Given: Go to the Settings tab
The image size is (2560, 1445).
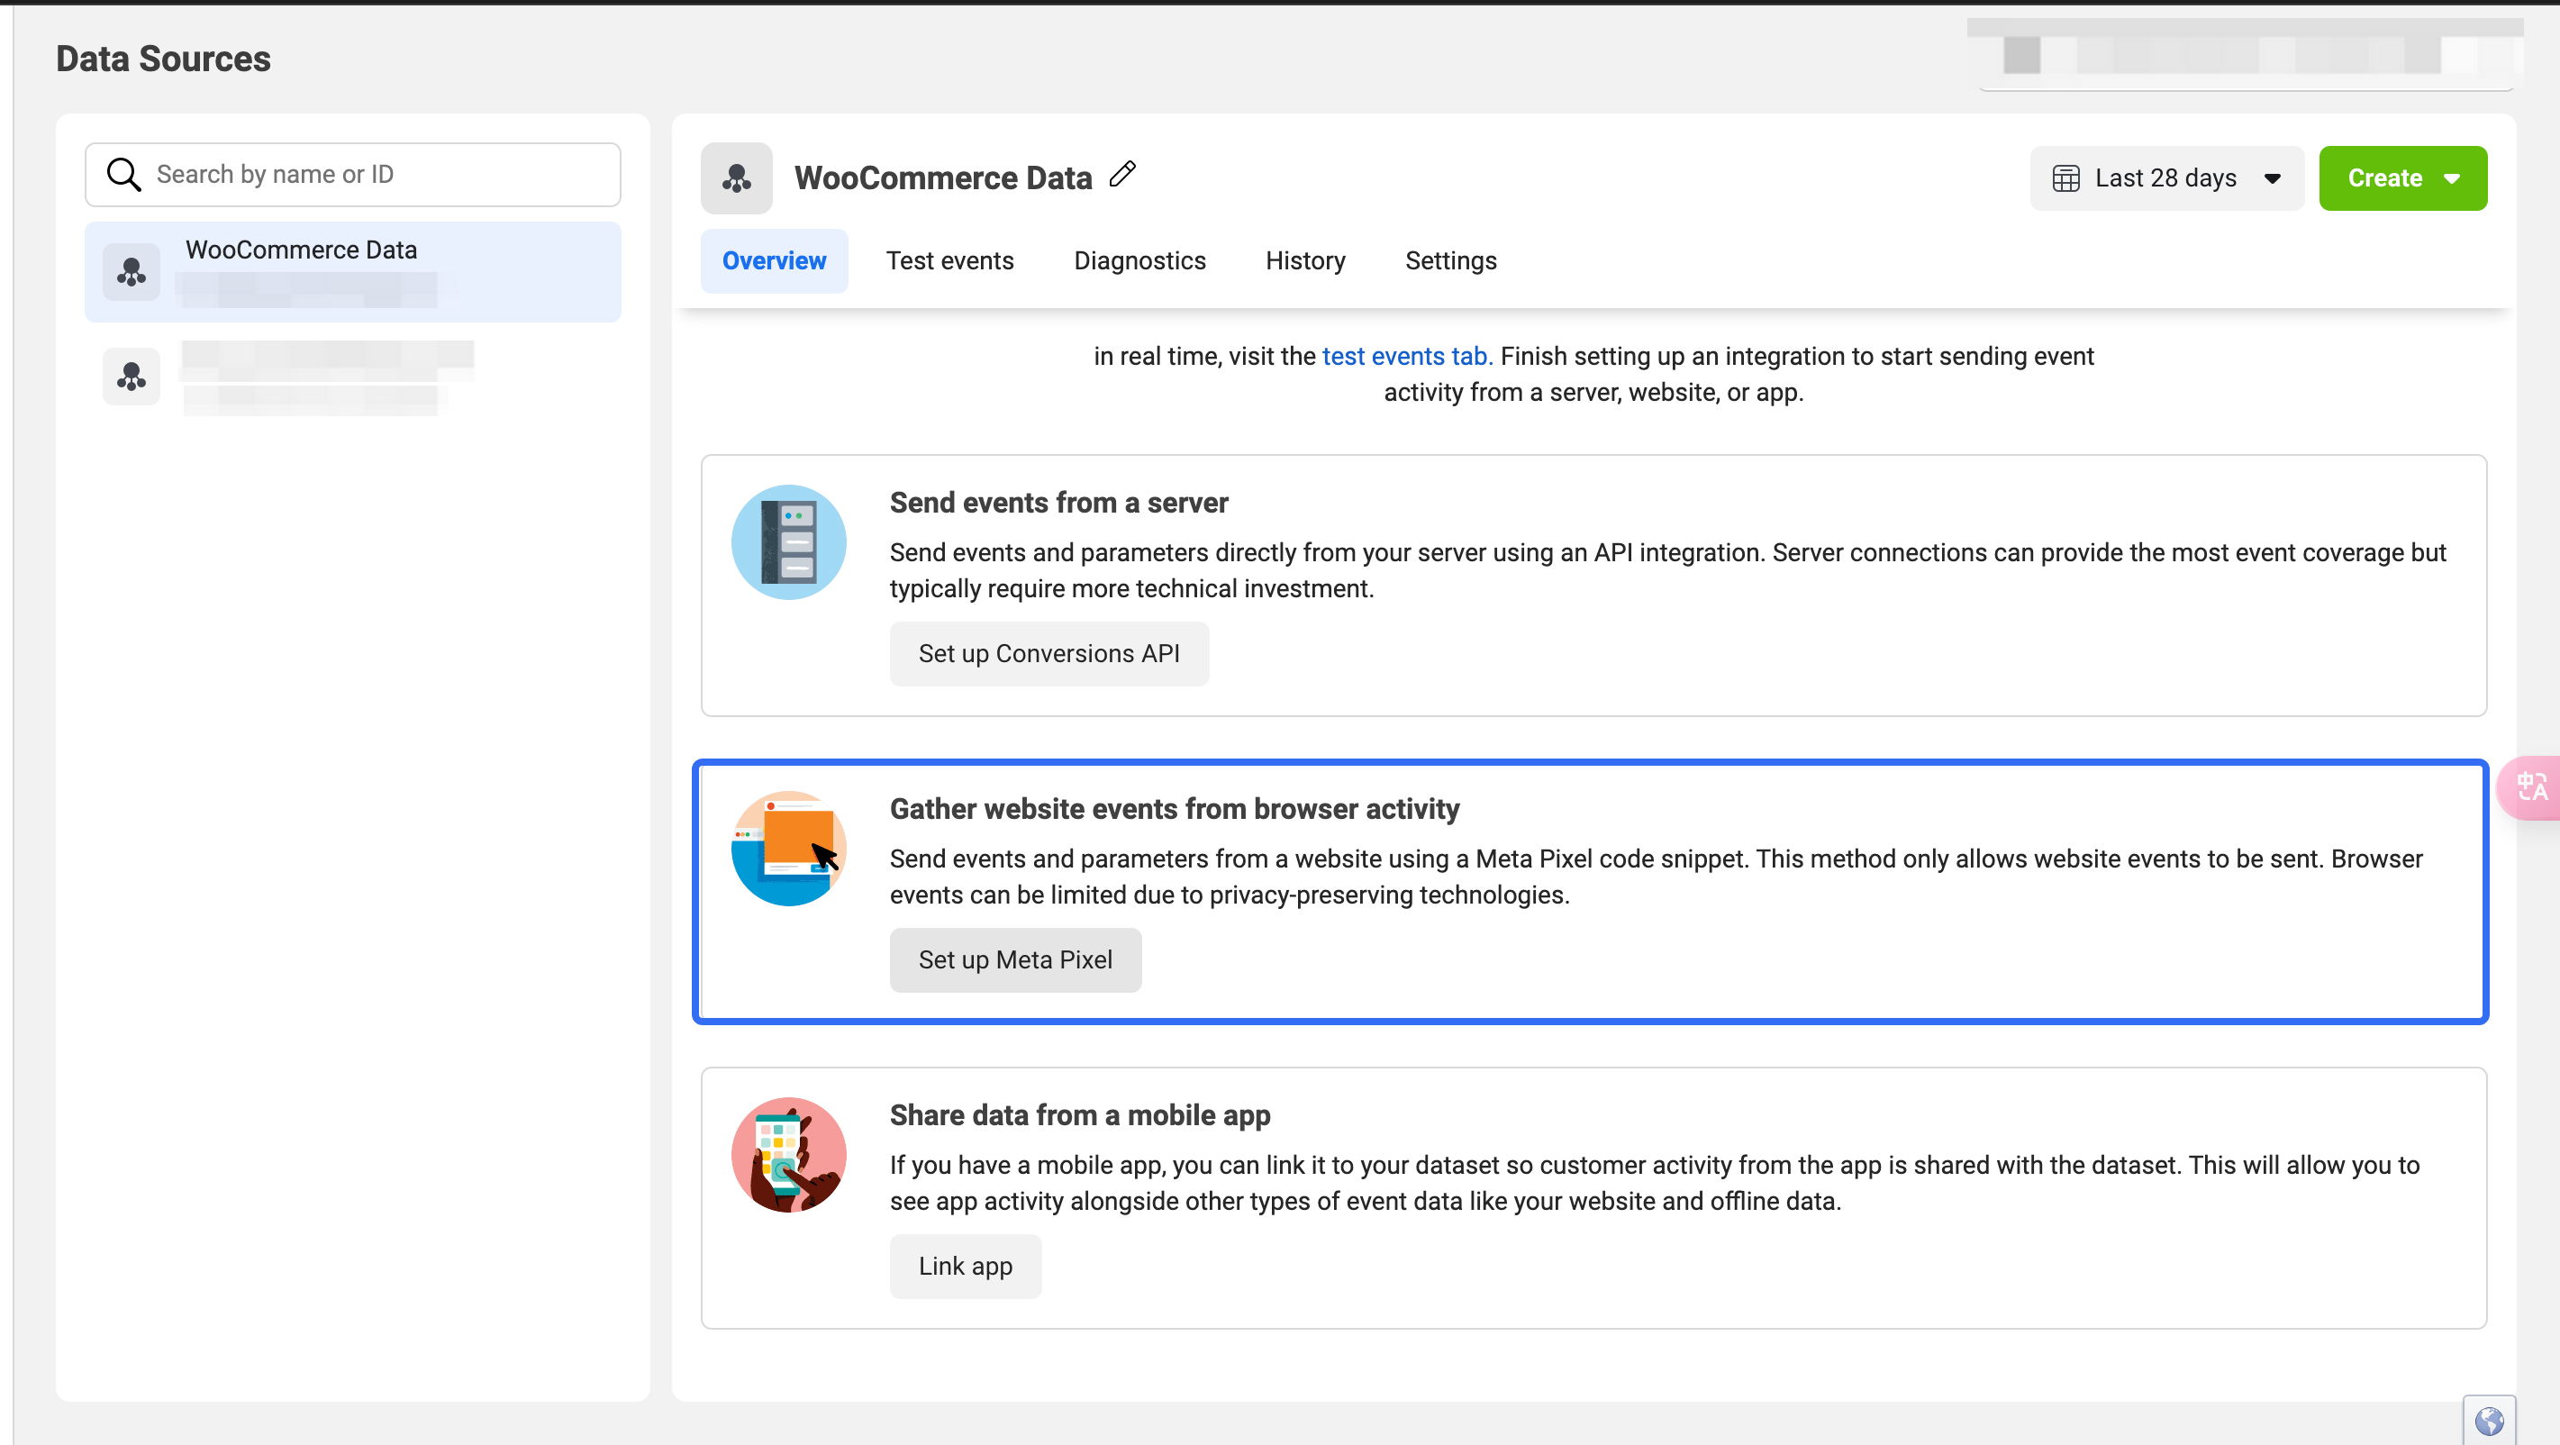Looking at the screenshot, I should click(x=1450, y=260).
